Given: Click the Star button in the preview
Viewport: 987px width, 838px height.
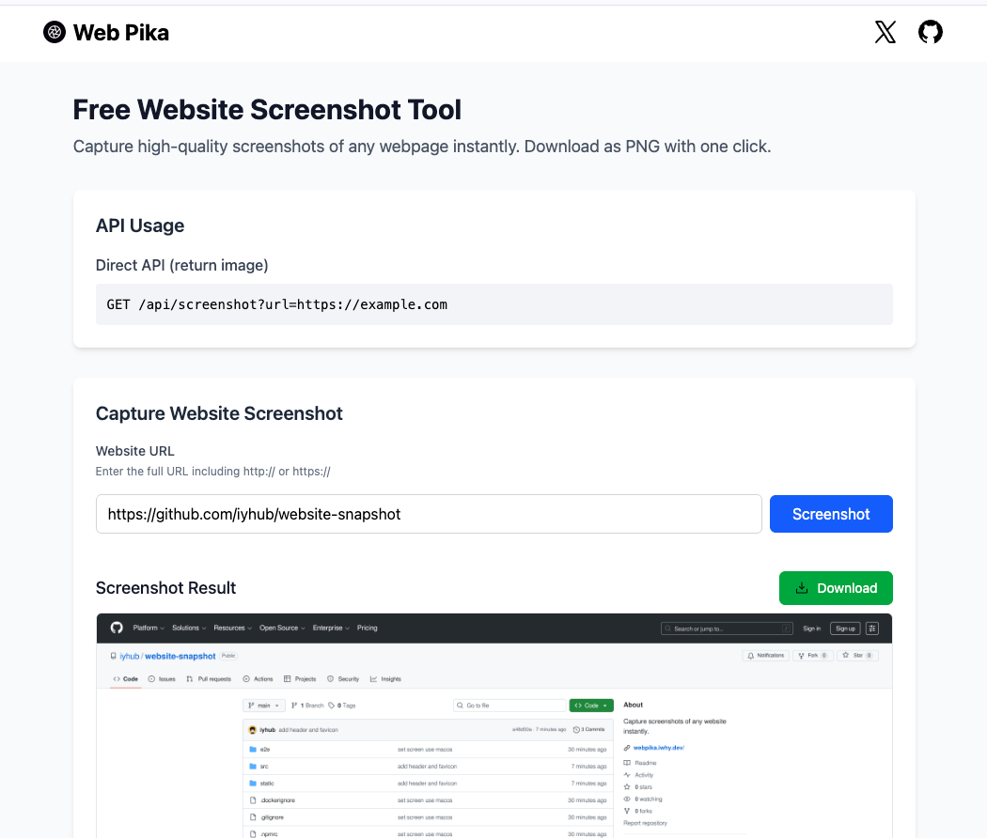Looking at the screenshot, I should [857, 656].
